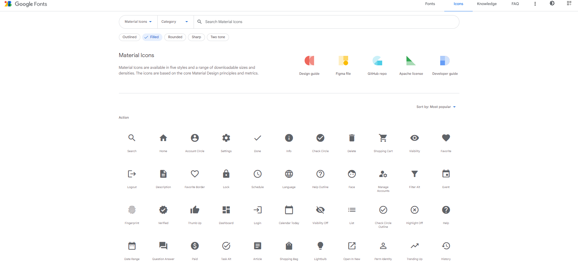Enable the Outlined style chip
This screenshot has width=578, height=266.
pos(130,37)
